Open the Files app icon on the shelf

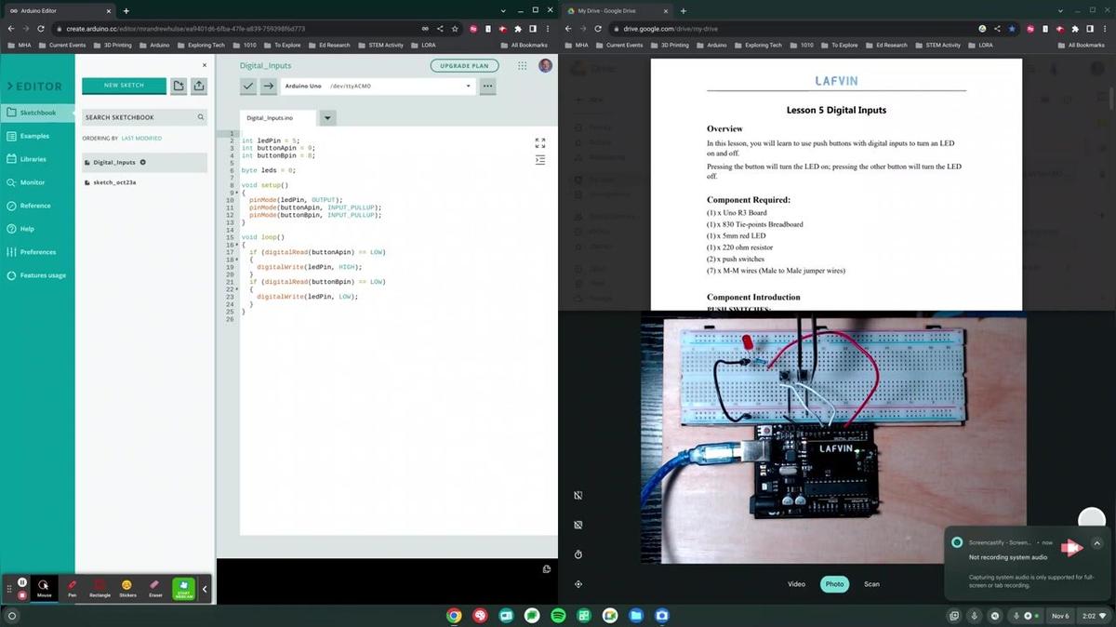636,616
